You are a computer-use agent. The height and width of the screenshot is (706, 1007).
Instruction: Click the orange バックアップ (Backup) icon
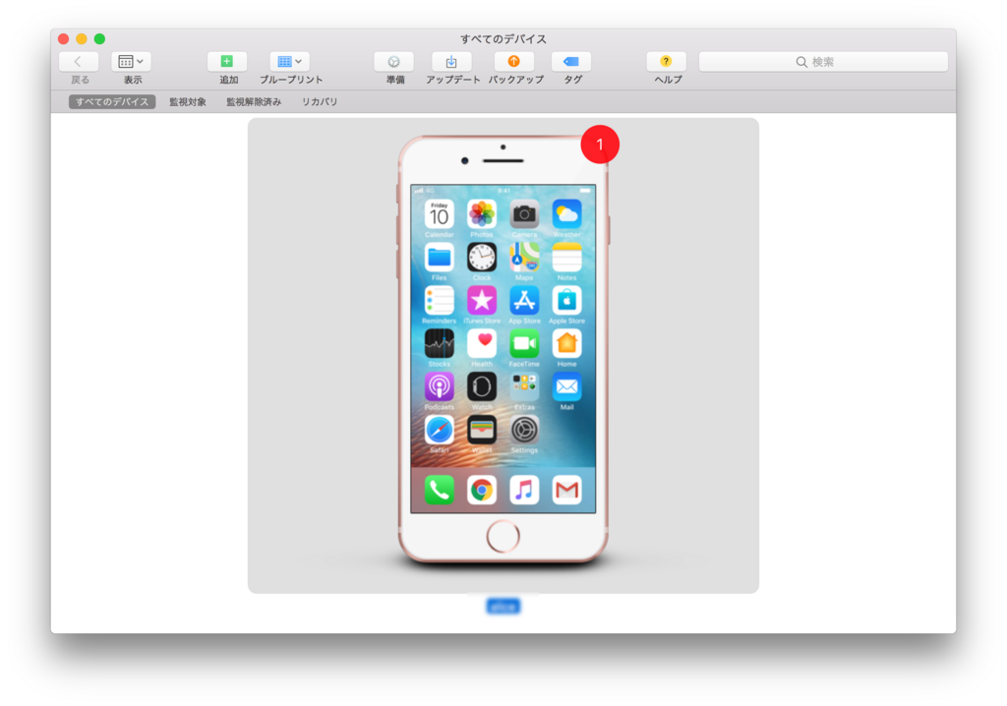point(513,62)
